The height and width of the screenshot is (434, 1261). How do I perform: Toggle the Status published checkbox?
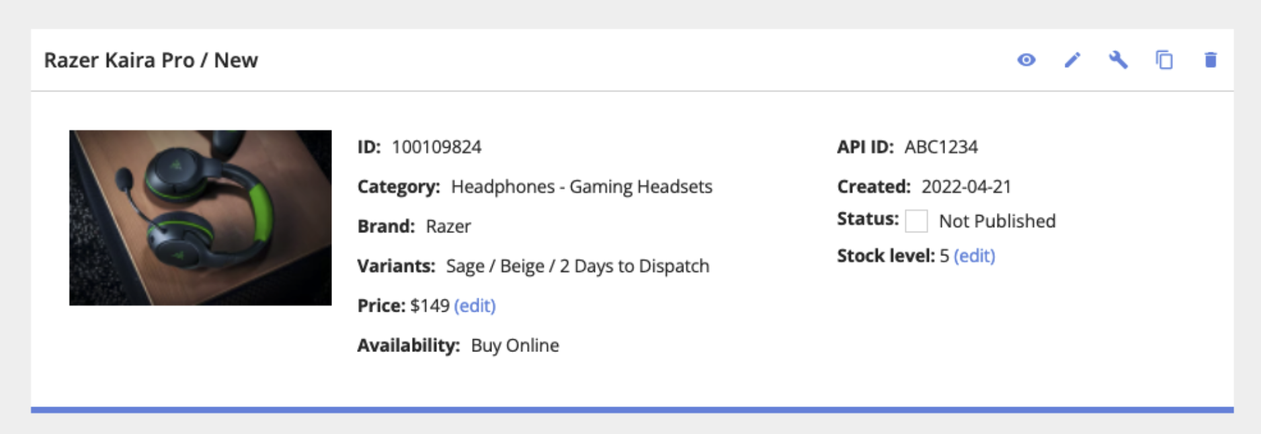click(x=916, y=220)
